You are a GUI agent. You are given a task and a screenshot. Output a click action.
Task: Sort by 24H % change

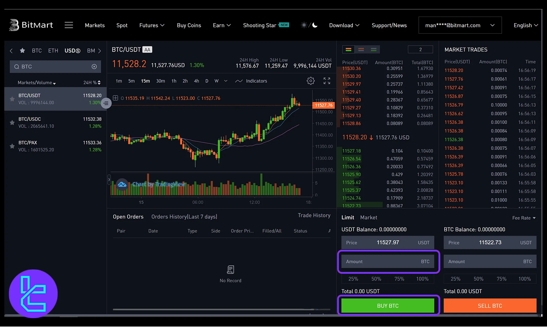[92, 83]
